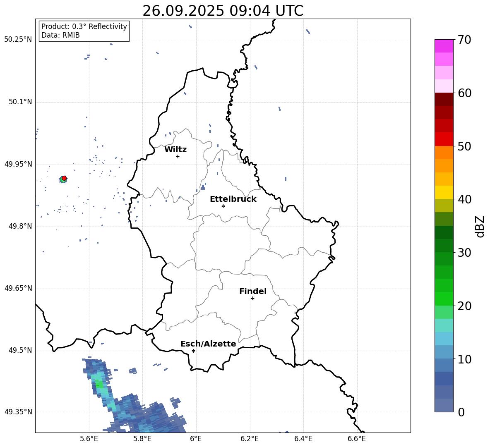Screen dimensions: 490x447
Task: Click the 6.6°E longitude tick label
Action: tap(357, 439)
